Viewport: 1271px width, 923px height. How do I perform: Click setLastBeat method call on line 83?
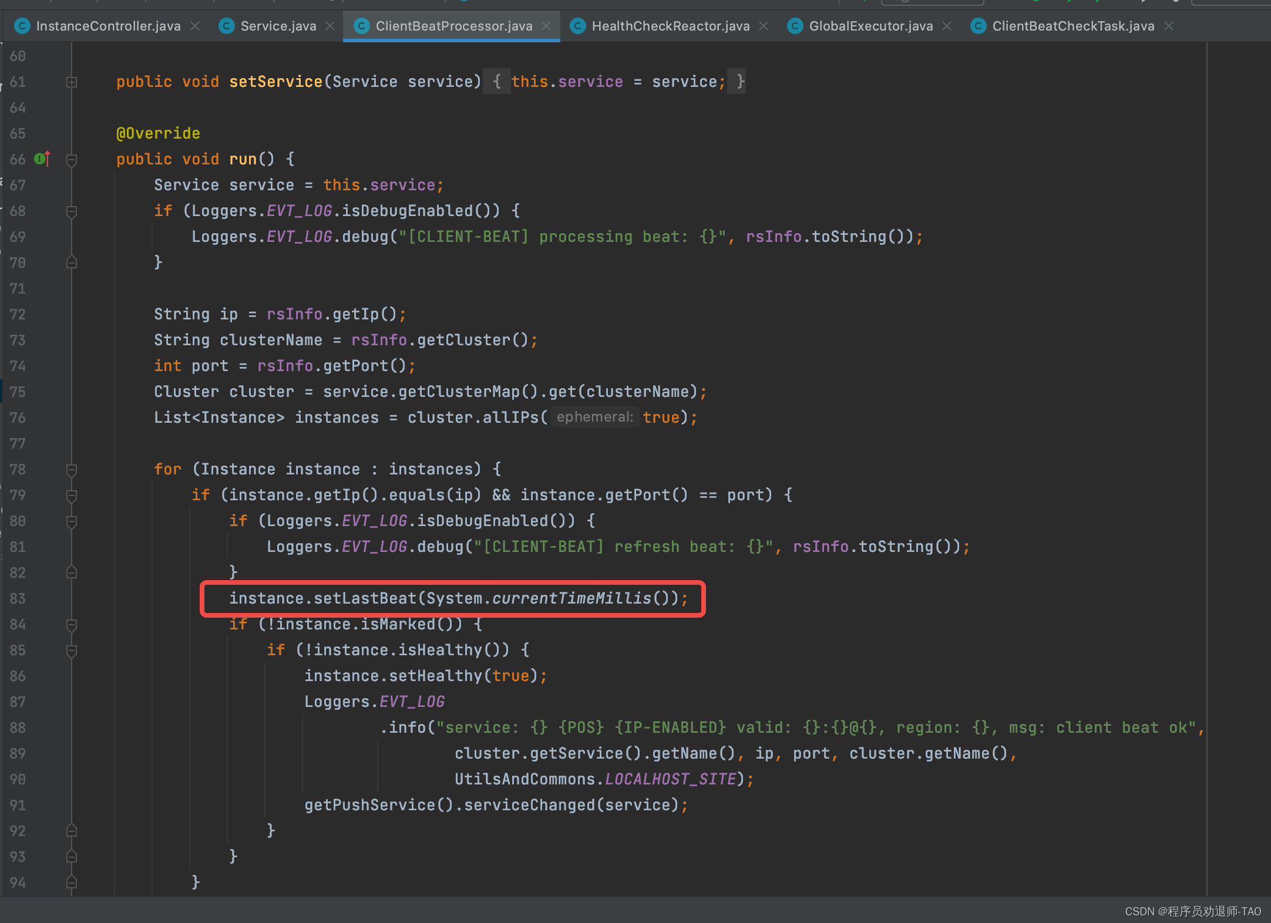coord(365,598)
